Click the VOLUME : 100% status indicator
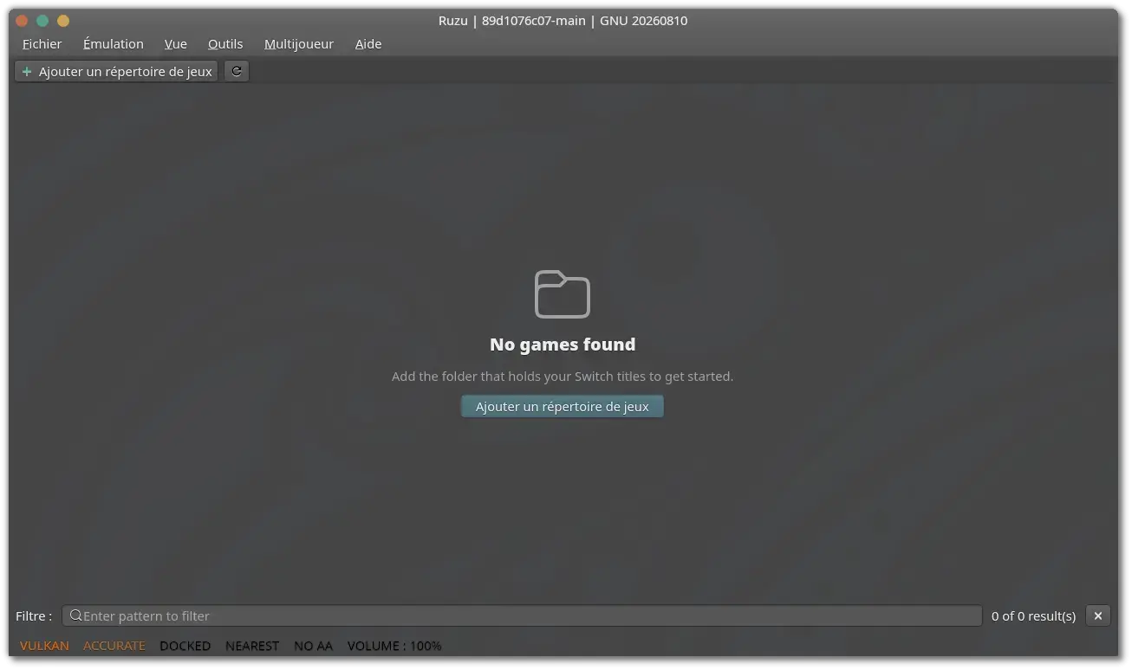Screen dimensions: 1132x670 coord(394,646)
